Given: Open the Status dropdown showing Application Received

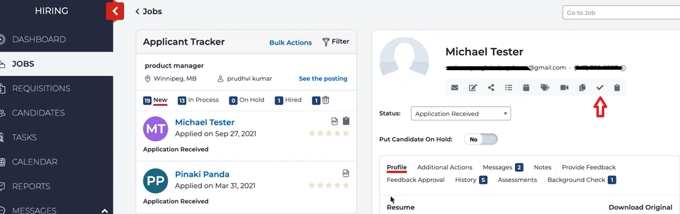Looking at the screenshot, I should 461,114.
